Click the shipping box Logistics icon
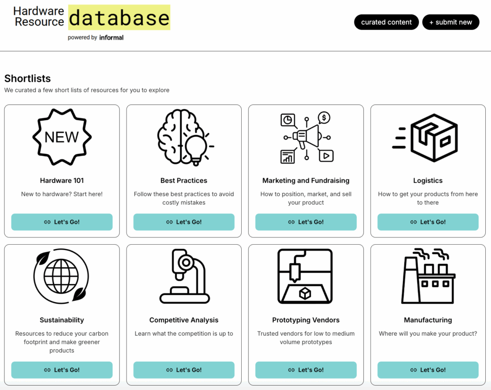Image resolution: width=491 pixels, height=390 pixels. [x=428, y=138]
